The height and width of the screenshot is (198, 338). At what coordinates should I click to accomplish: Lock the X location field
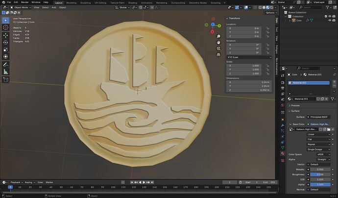267,28
